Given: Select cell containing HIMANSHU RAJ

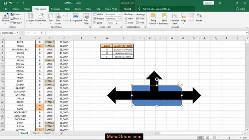Looking at the screenshot, I should (x=20, y=49).
